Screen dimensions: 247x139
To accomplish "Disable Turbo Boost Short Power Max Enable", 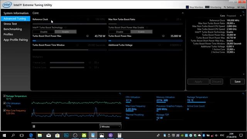I will coord(120,32).
